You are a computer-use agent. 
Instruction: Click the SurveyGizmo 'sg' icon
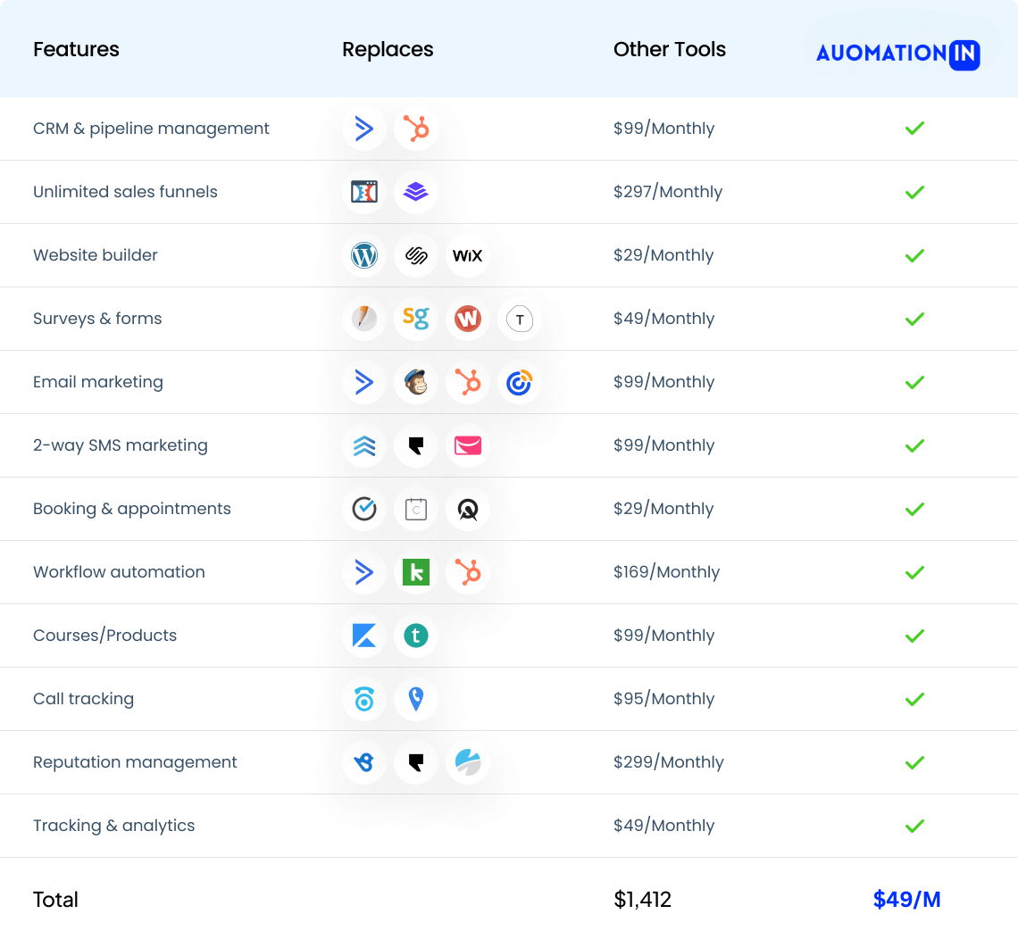pyautogui.click(x=416, y=320)
